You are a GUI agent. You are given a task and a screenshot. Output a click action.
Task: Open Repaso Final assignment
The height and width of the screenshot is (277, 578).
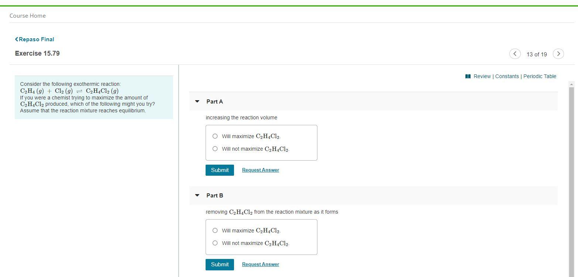pyautogui.click(x=36, y=39)
